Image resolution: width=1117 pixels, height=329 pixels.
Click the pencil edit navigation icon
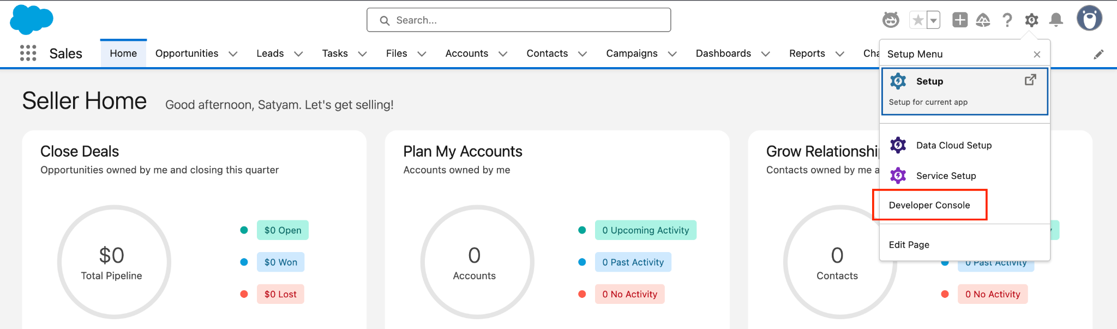[x=1098, y=54]
